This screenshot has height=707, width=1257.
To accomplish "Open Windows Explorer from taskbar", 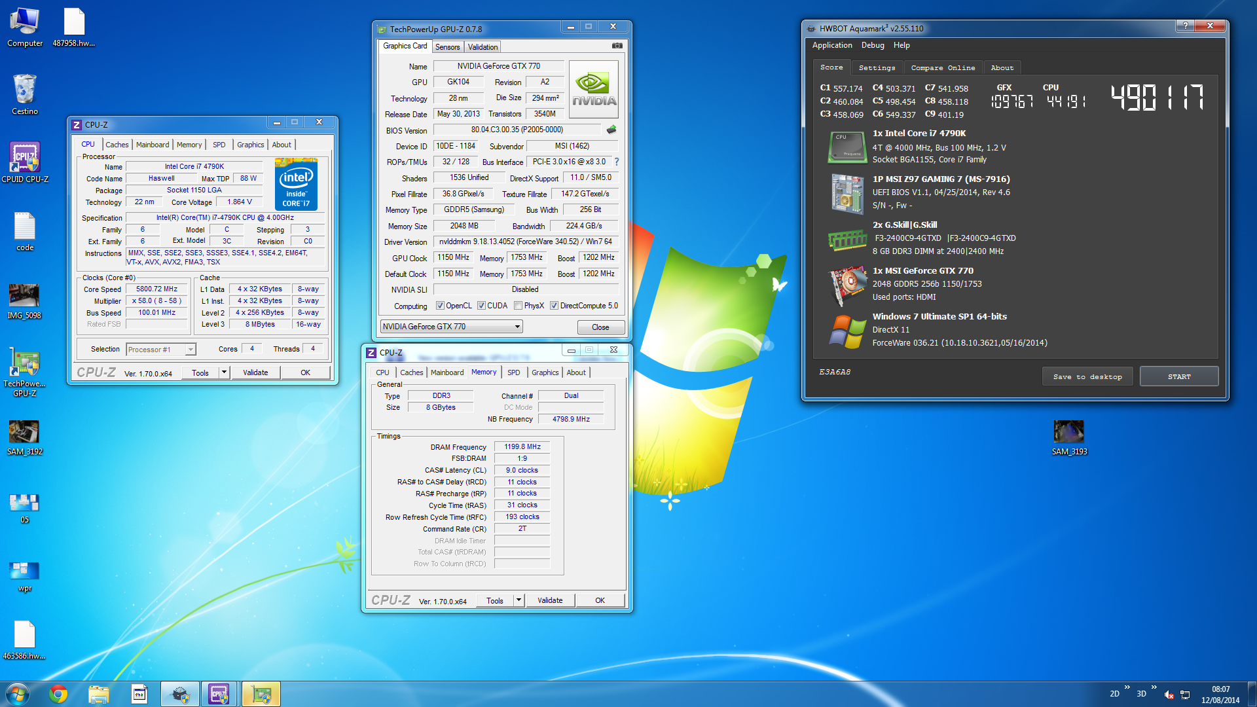I will click(98, 694).
